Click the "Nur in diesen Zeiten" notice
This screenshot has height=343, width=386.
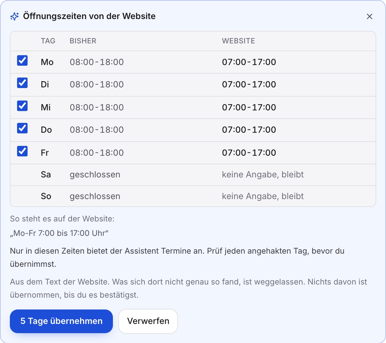click(177, 258)
